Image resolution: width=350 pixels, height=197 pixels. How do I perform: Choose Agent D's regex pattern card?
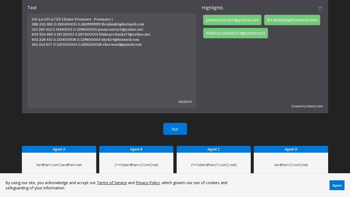(x=291, y=165)
